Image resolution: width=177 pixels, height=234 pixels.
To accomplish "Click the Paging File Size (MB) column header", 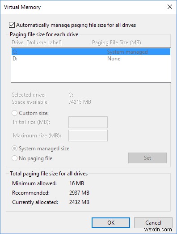I will point(117,43).
